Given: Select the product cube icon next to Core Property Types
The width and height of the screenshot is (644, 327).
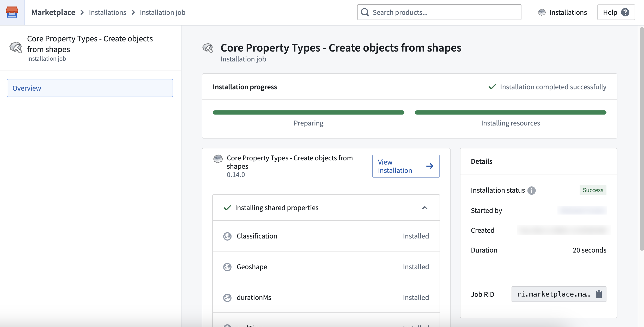Looking at the screenshot, I should click(x=218, y=159).
